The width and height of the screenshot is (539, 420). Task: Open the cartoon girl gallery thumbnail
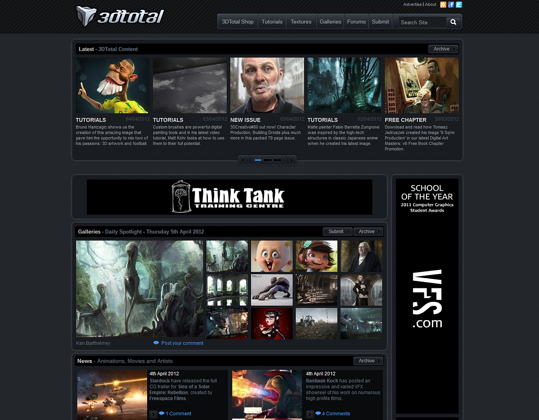click(x=316, y=256)
